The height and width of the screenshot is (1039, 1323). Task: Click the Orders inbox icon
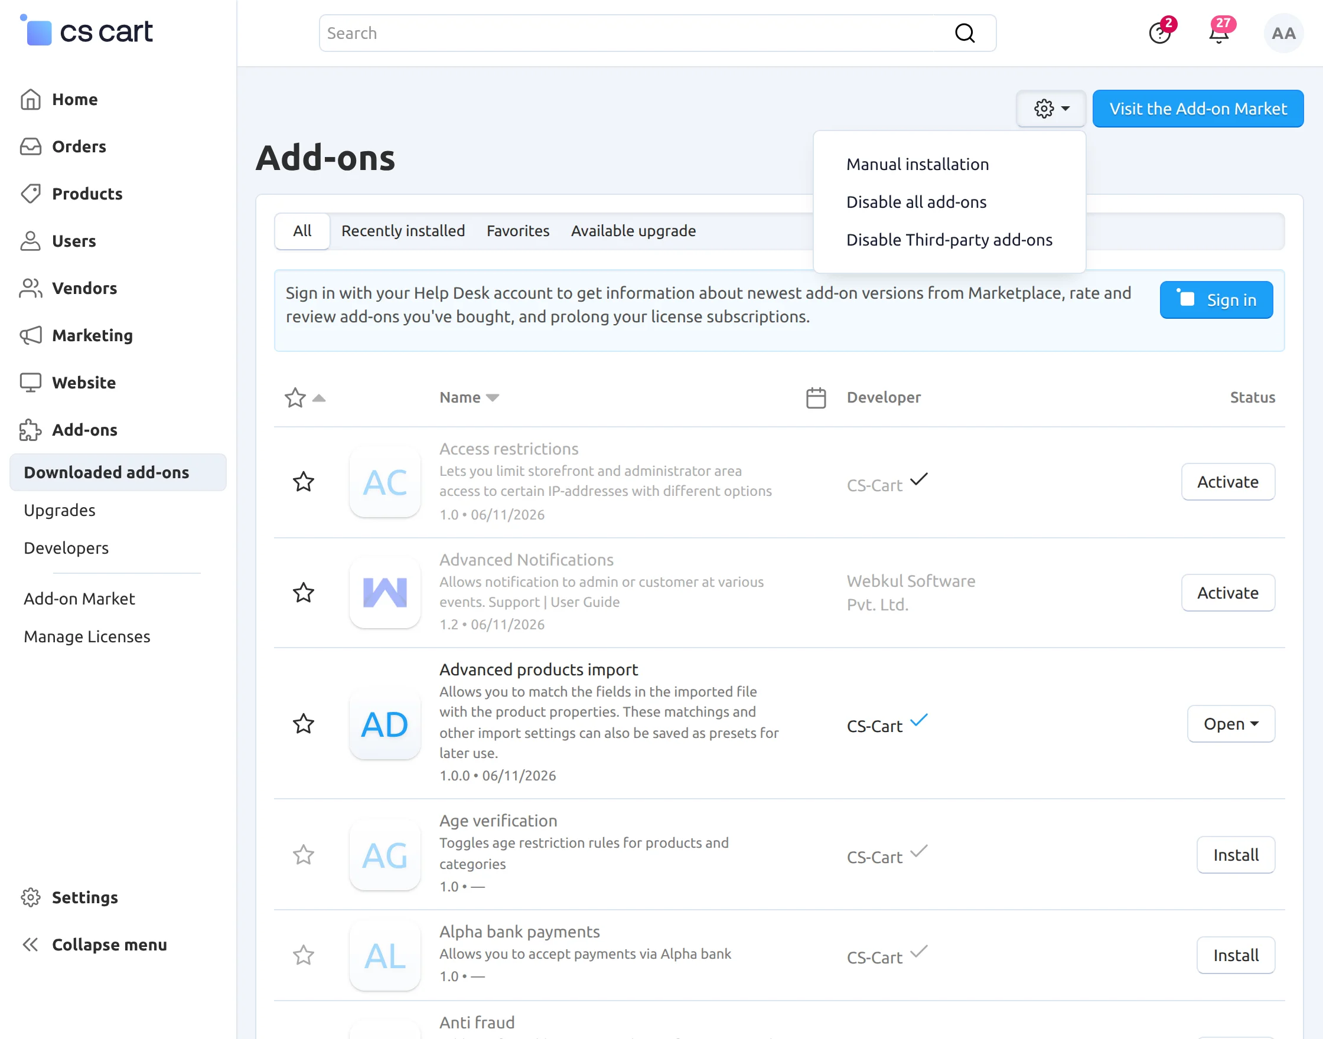[31, 146]
